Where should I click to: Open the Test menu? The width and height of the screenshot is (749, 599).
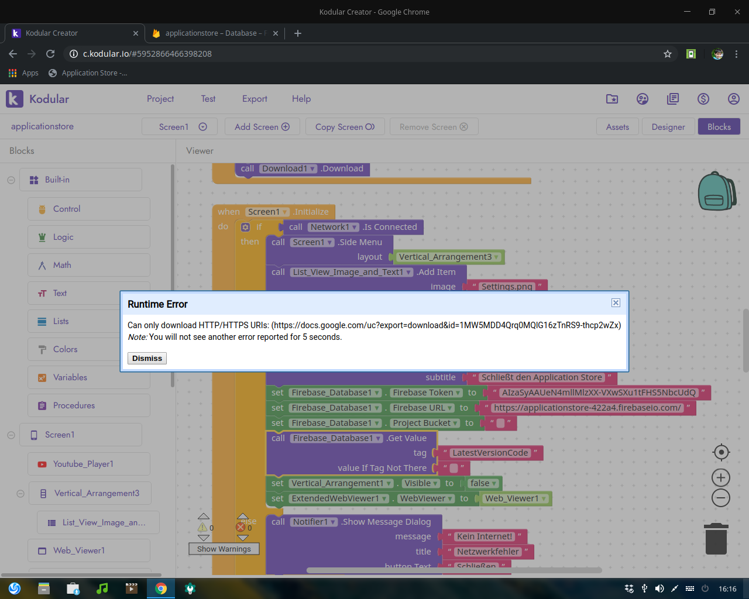pos(208,99)
